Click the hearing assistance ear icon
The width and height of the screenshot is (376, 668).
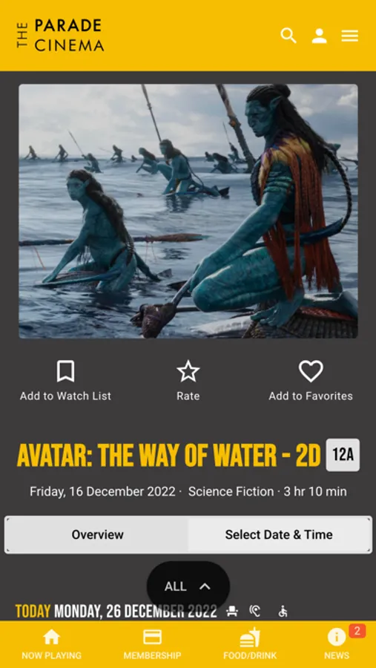(x=254, y=612)
